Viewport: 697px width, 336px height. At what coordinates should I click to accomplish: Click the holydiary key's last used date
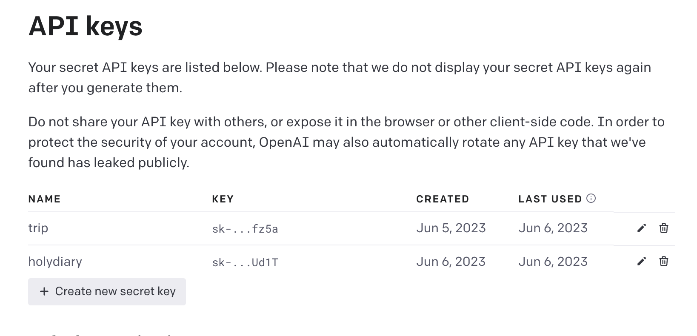pyautogui.click(x=553, y=262)
